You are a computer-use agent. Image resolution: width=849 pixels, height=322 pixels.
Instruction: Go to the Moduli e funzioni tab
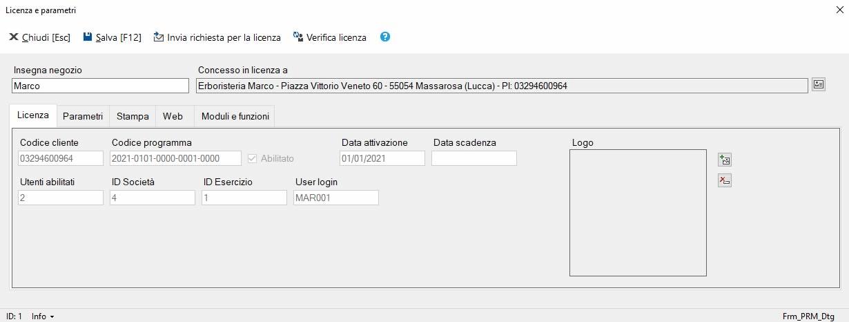(235, 116)
